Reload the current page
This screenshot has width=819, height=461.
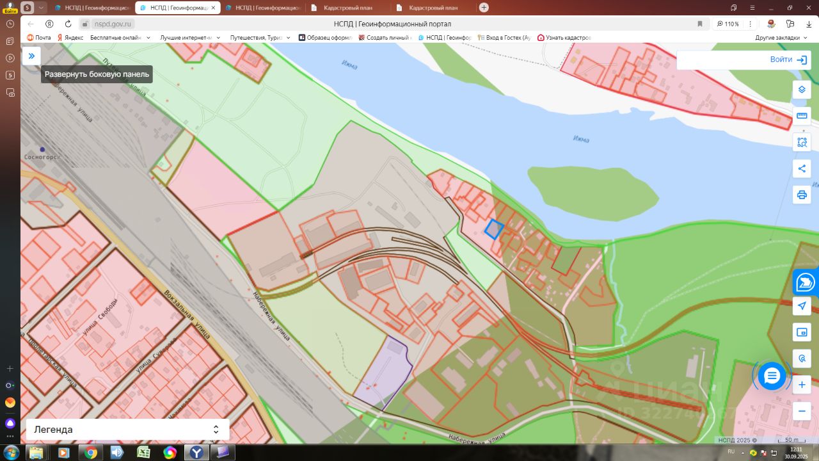pyautogui.click(x=68, y=24)
